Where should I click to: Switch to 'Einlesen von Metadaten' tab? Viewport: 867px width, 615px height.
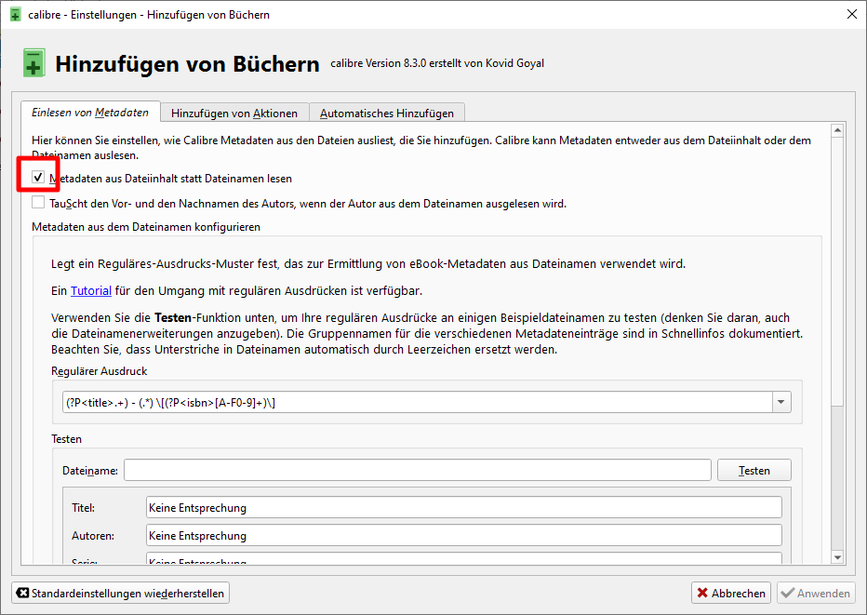[x=90, y=113]
